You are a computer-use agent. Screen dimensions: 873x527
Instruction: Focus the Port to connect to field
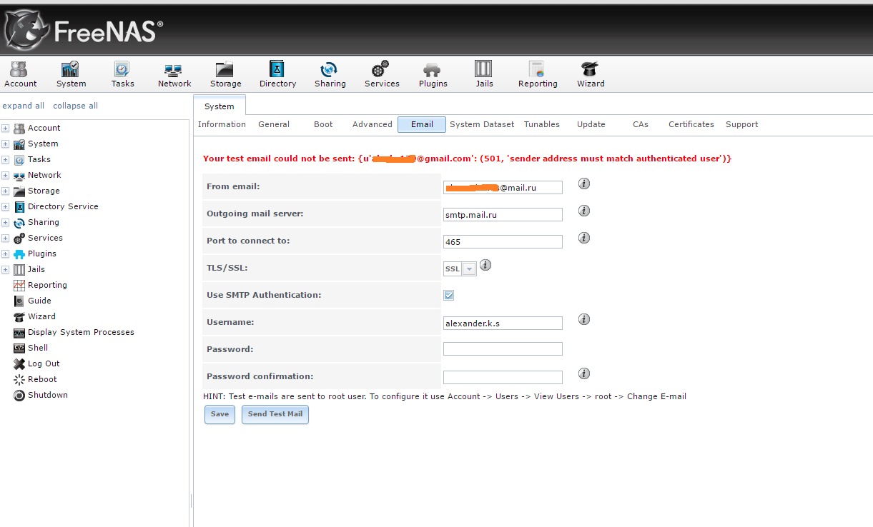pyautogui.click(x=503, y=241)
